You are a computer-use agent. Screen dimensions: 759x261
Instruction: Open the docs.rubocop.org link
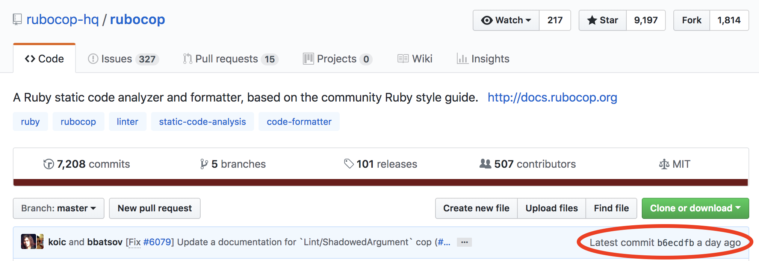tap(552, 97)
